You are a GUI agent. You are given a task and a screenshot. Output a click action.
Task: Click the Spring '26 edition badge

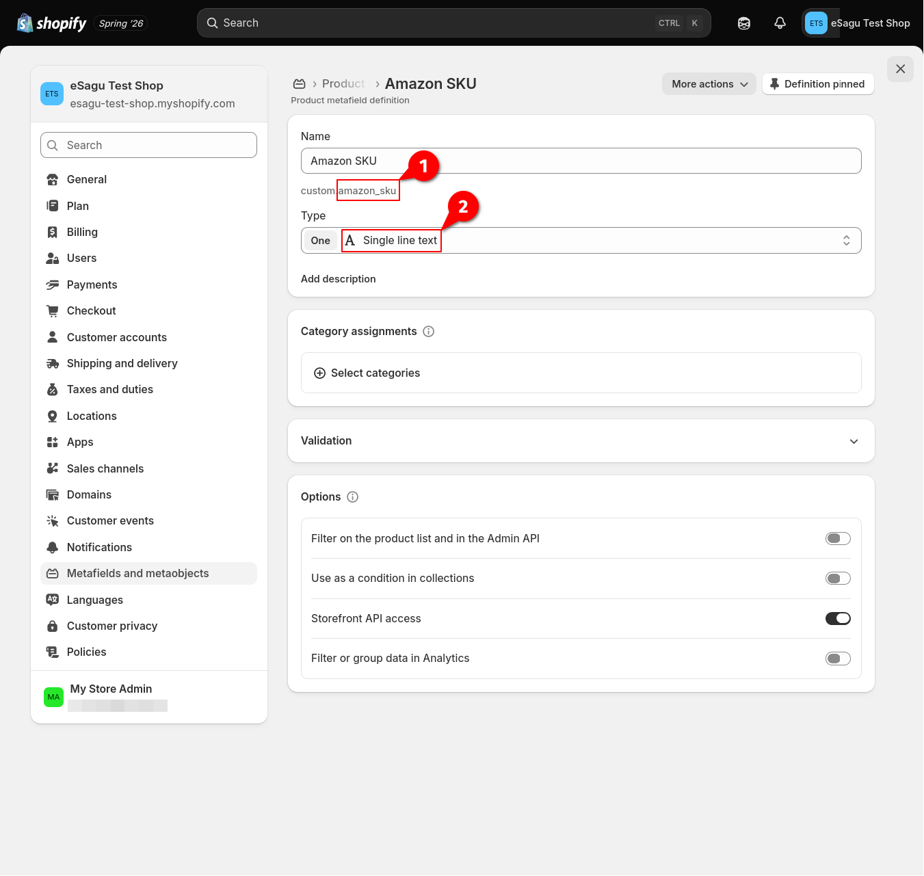(x=121, y=24)
